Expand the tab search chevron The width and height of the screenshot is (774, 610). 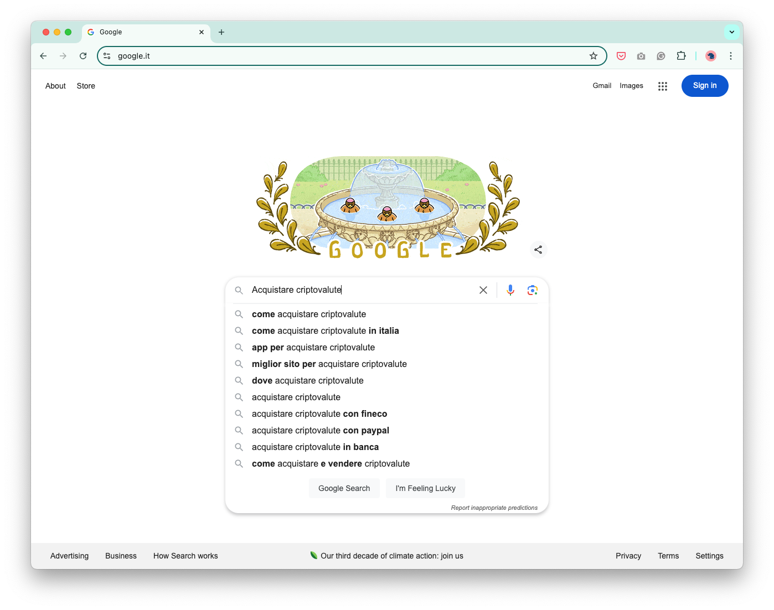[732, 32]
